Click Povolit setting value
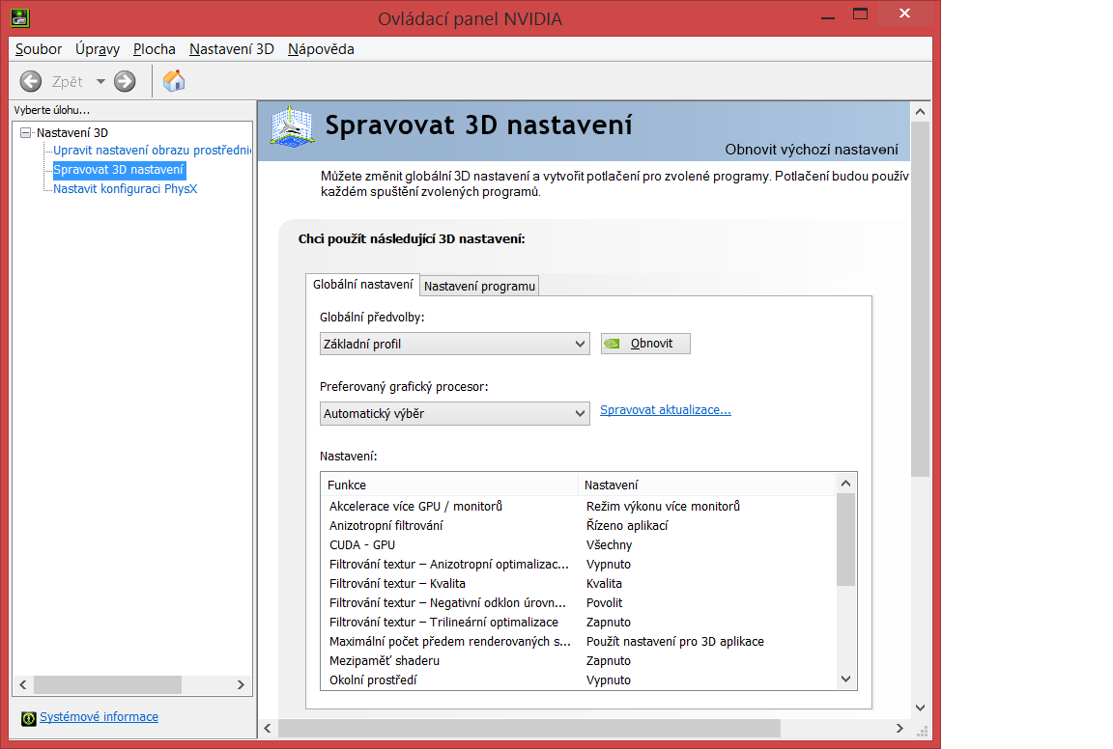The width and height of the screenshot is (1113, 749). tap(604, 603)
